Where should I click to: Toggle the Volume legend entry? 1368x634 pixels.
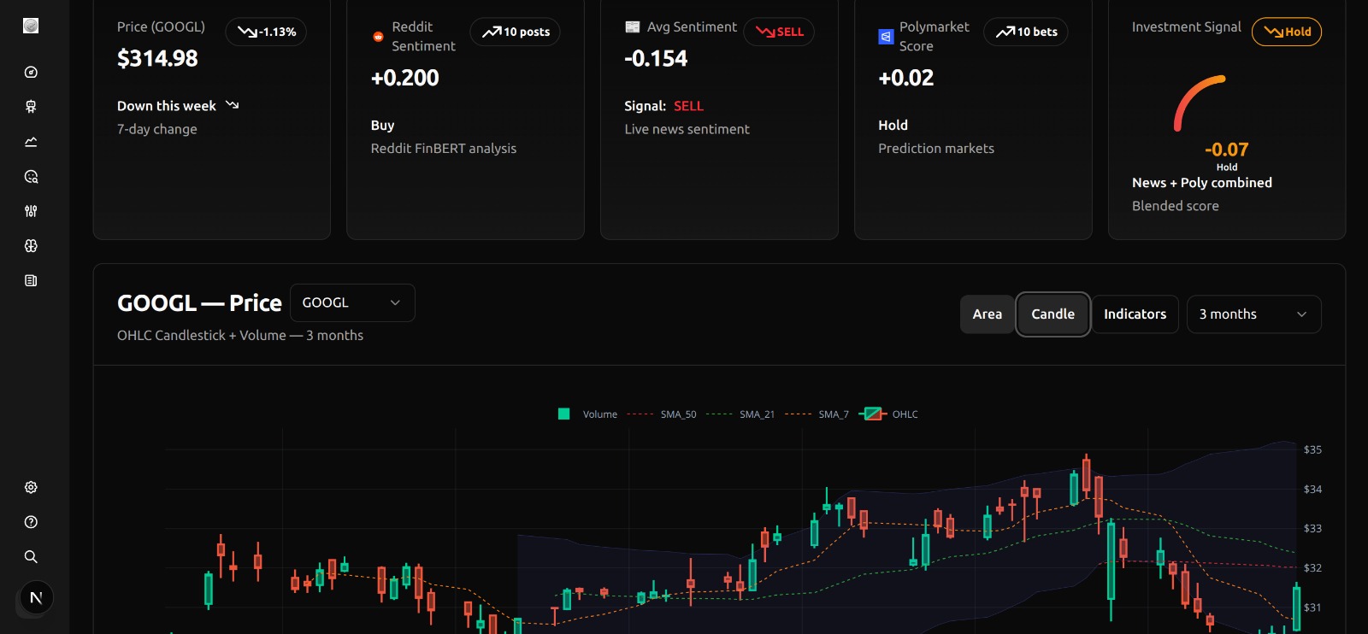pos(587,414)
